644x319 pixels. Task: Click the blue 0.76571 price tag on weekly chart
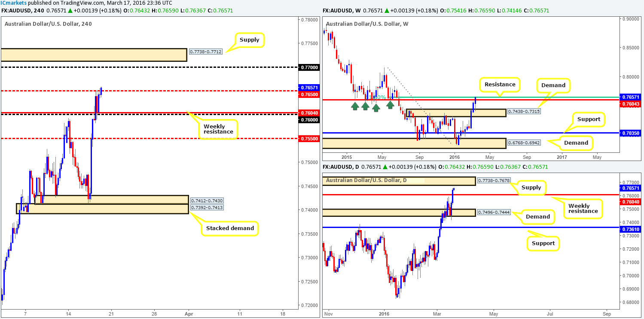point(630,97)
